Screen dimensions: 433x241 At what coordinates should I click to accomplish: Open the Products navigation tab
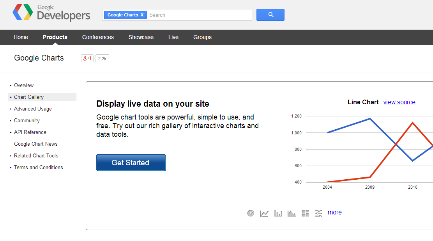55,37
